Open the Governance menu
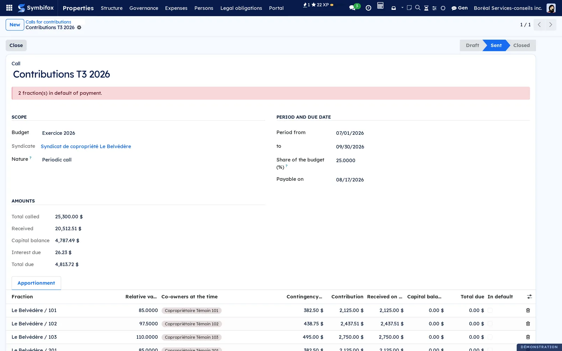The width and height of the screenshot is (562, 351). point(144,8)
